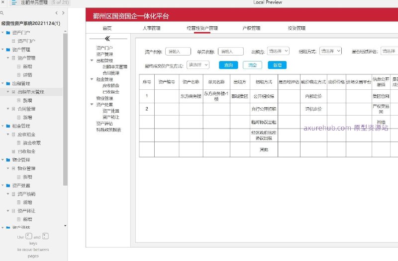Image resolution: width=398 pixels, height=261 pixels.
Task: Click 内部定价 table cell
Action: coord(313,96)
